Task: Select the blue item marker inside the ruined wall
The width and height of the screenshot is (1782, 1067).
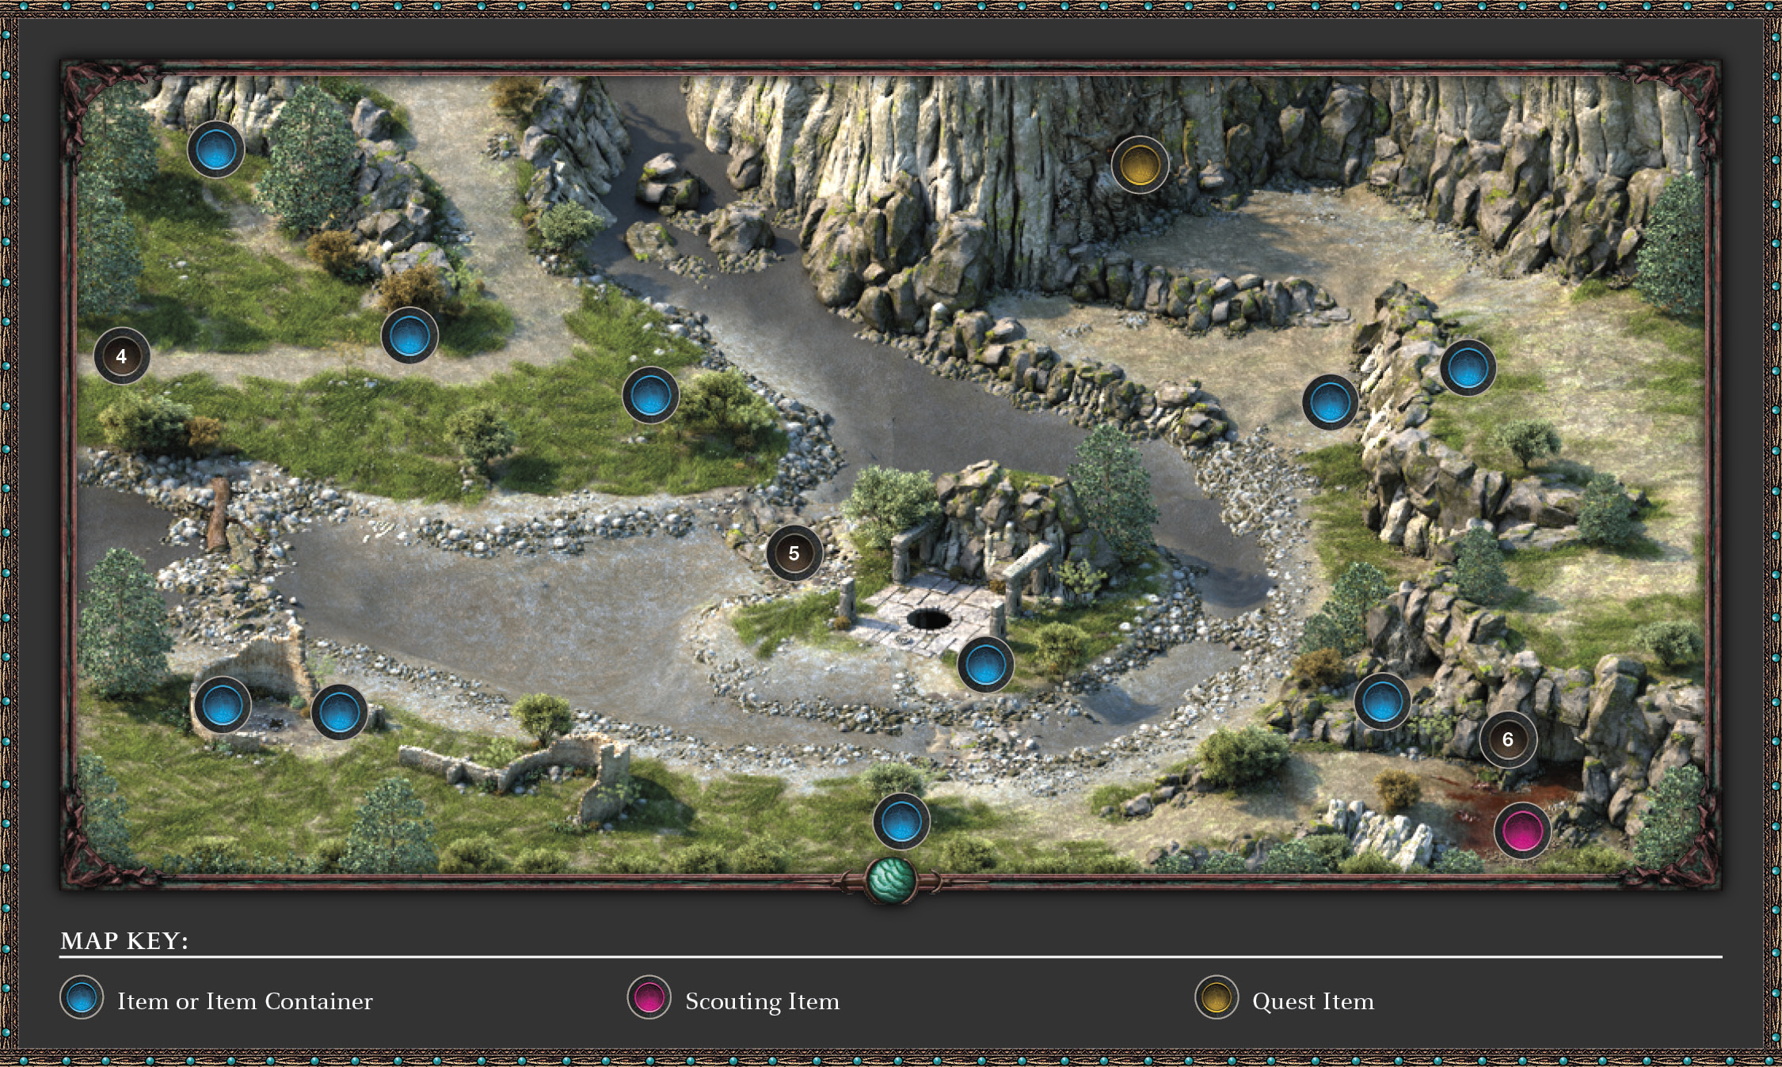Action: pyautogui.click(x=223, y=704)
